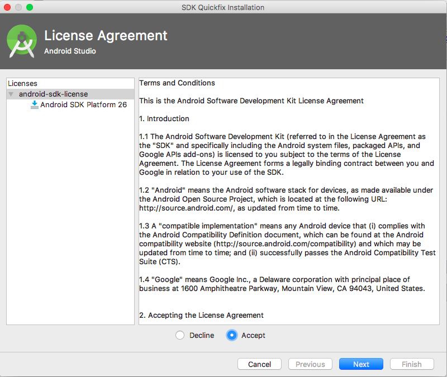This screenshot has width=447, height=377.
Task: Click the Cancel button
Action: click(x=259, y=364)
